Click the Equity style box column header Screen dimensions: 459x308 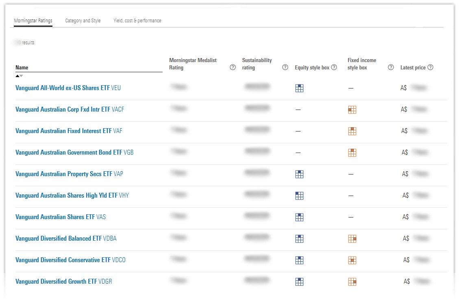point(312,67)
